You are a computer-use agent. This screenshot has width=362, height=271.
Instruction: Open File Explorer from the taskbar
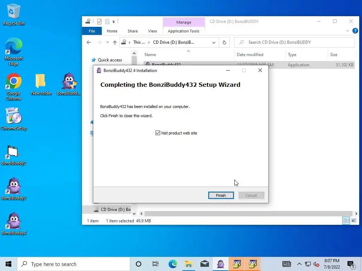(x=189, y=264)
